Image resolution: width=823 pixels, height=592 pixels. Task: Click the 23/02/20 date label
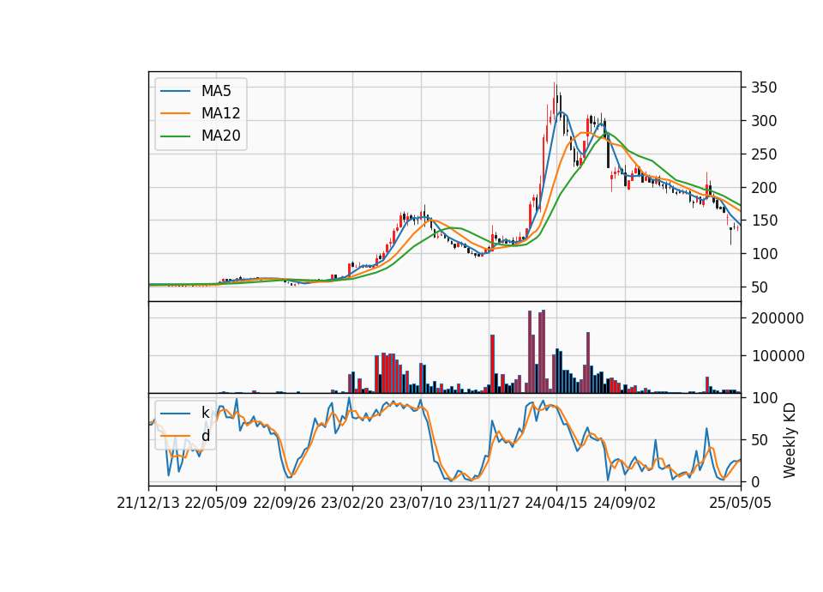click(352, 504)
